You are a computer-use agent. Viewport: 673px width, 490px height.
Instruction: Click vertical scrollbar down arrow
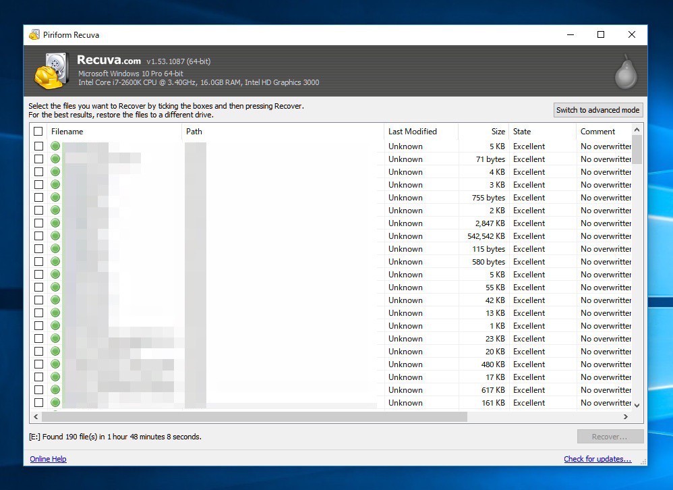point(637,405)
